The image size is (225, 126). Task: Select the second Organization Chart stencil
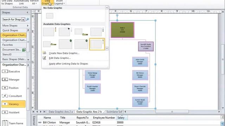click(14, 40)
